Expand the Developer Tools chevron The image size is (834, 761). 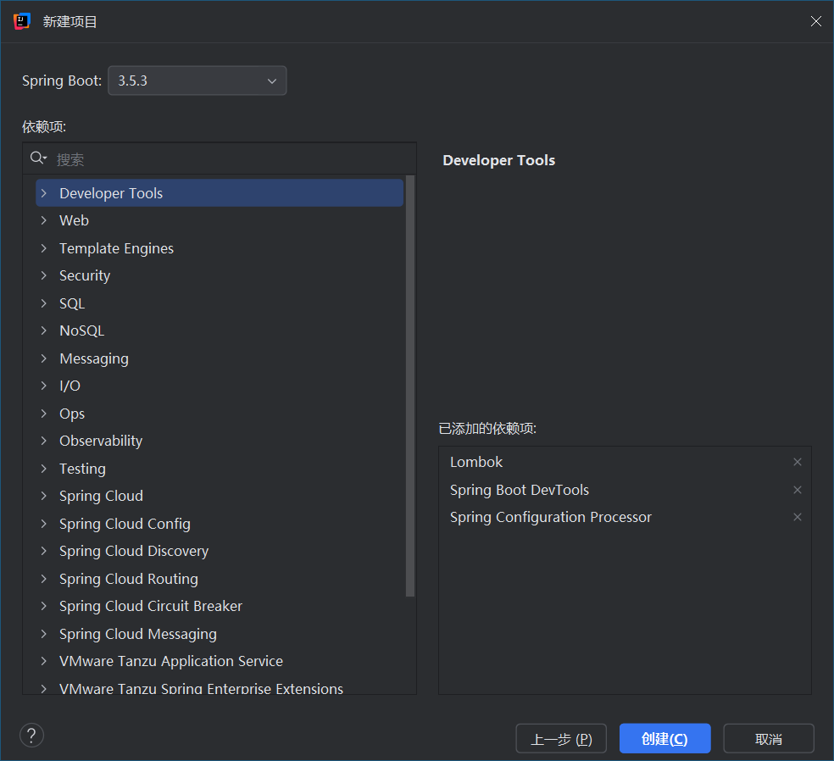pos(44,193)
